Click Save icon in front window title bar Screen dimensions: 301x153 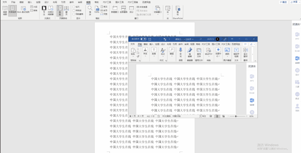150,39
